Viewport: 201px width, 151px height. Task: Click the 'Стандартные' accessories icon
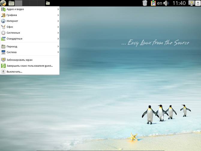click(3, 39)
